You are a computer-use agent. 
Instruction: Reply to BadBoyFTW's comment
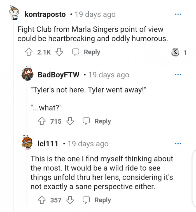(97, 121)
